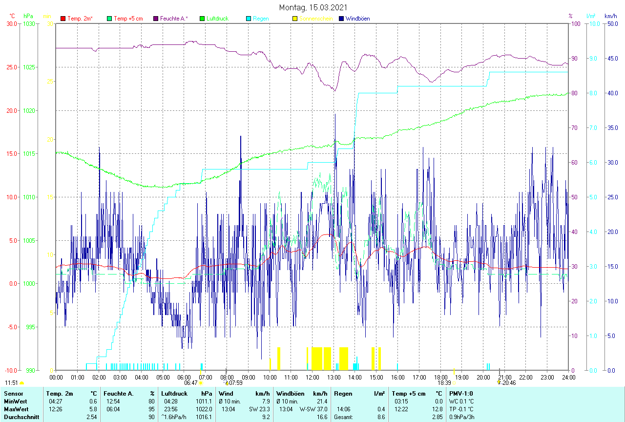Click the pressure maximum value '1022.0'
The height and width of the screenshot is (422, 625).
coord(204,409)
